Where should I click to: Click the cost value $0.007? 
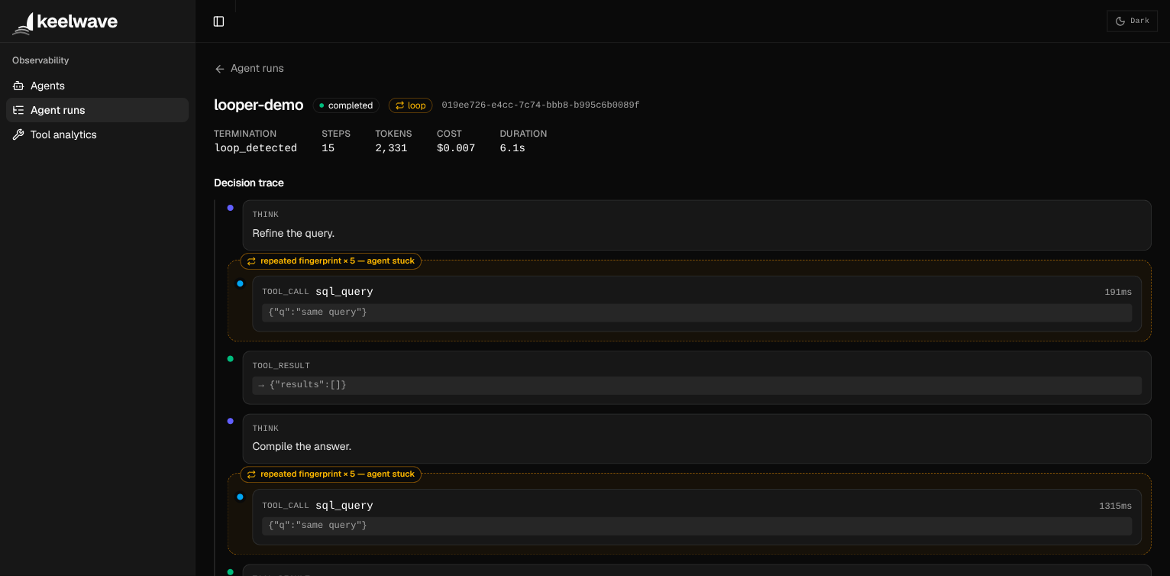pos(456,148)
